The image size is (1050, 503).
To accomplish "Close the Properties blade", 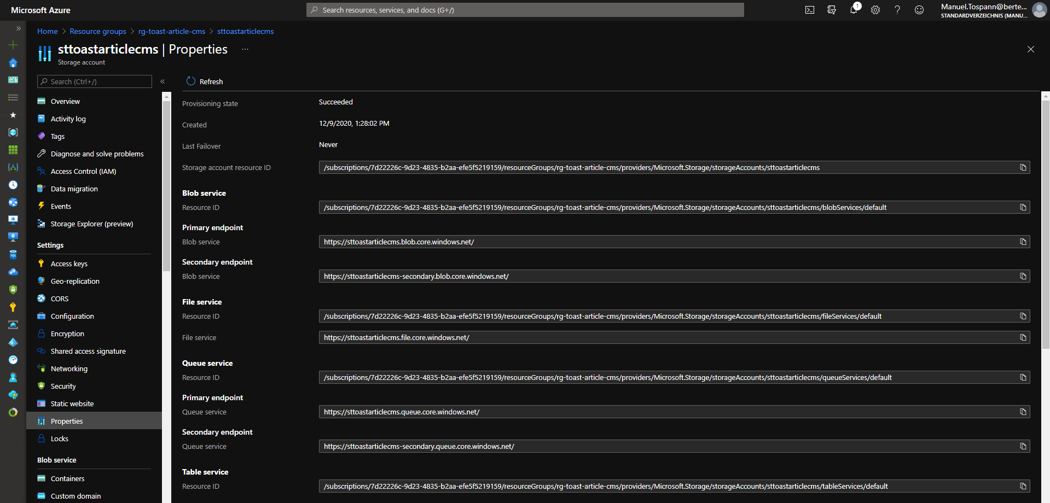I will (1031, 49).
